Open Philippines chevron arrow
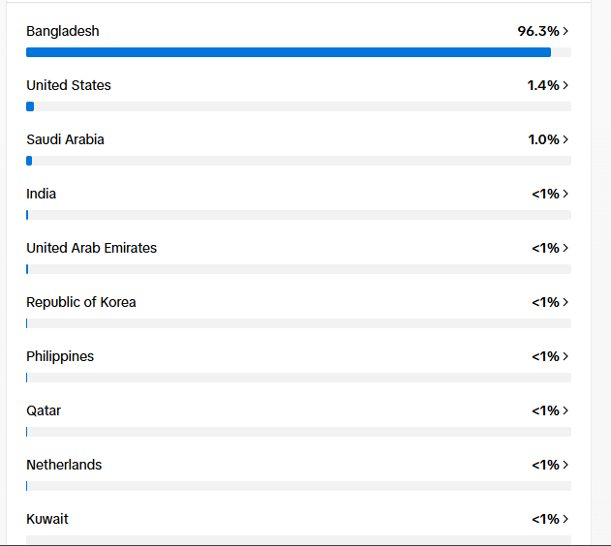This screenshot has width=611, height=546. click(x=565, y=356)
